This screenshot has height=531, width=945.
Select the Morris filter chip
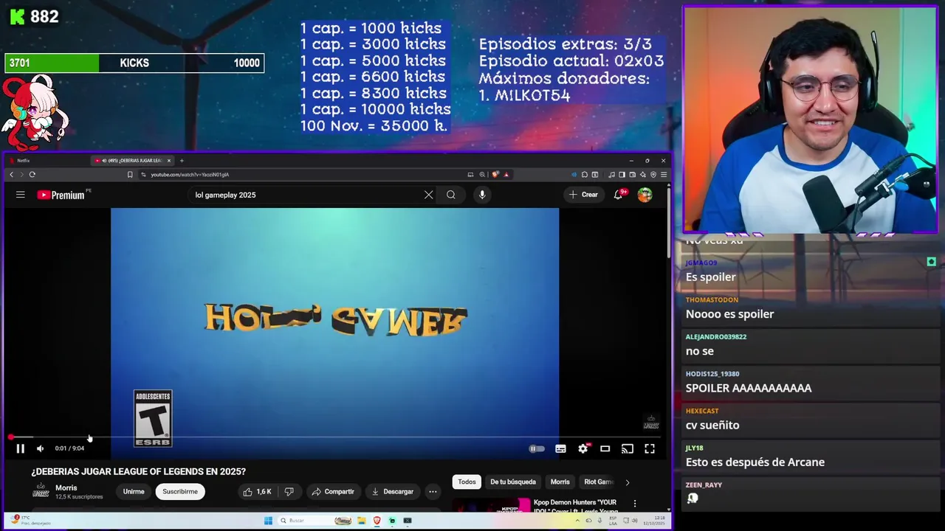pyautogui.click(x=560, y=482)
